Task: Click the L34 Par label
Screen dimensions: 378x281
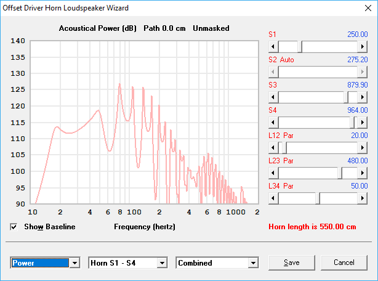Action: tap(281, 187)
